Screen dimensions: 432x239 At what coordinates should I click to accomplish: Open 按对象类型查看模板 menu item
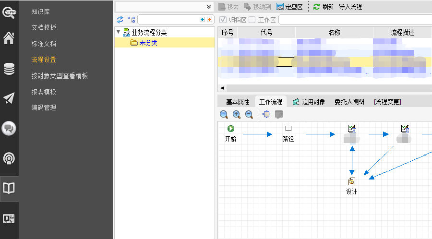[x=60, y=76]
